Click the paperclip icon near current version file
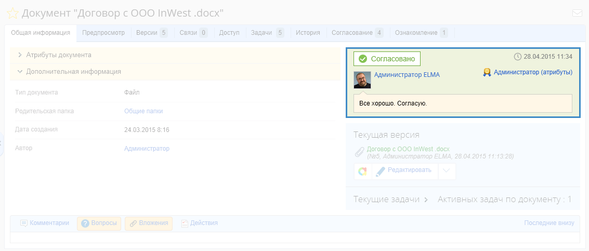 (x=359, y=152)
